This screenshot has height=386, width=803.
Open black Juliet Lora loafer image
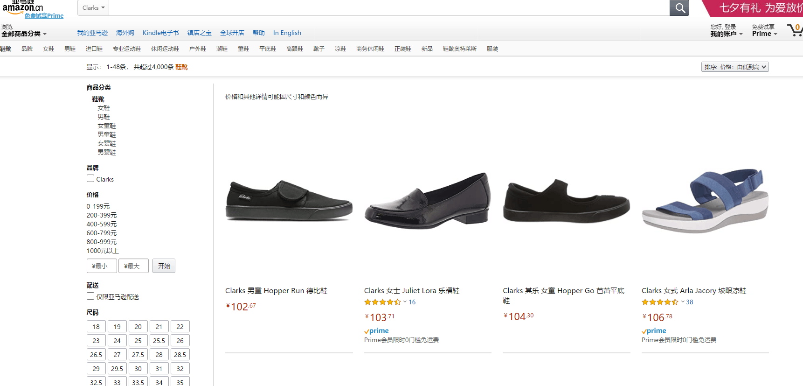pyautogui.click(x=428, y=200)
